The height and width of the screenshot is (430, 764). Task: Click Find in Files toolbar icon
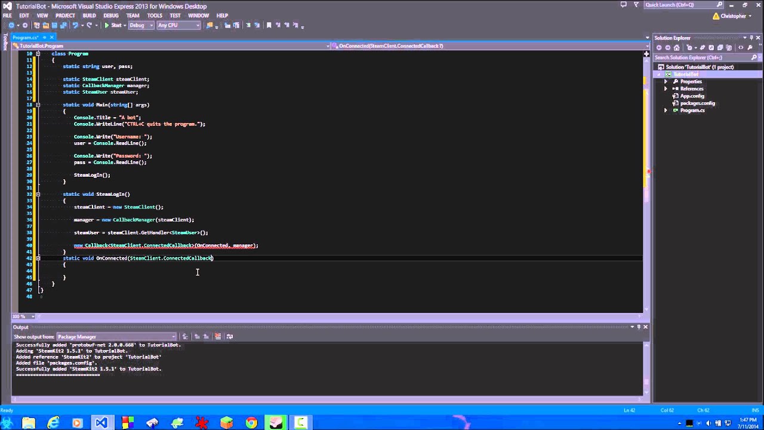209,25
